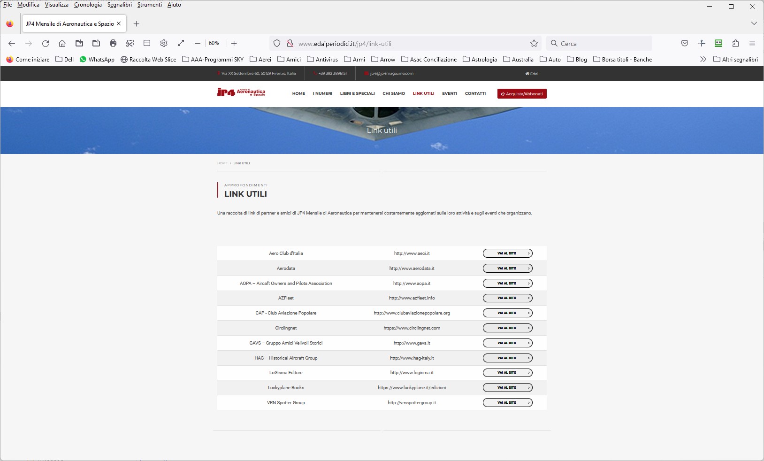The image size is (764, 461).
Task: Open Firefox View from the tab bar icon
Action: [10, 23]
